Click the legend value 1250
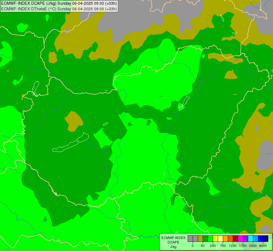273x251 pixels. 233,246
